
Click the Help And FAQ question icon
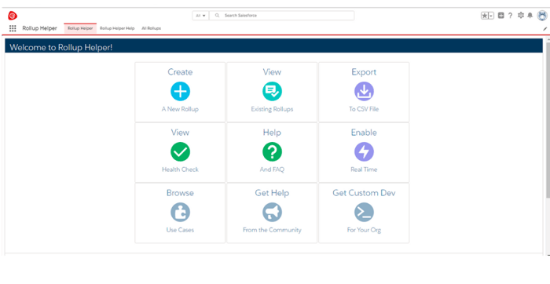(x=272, y=152)
